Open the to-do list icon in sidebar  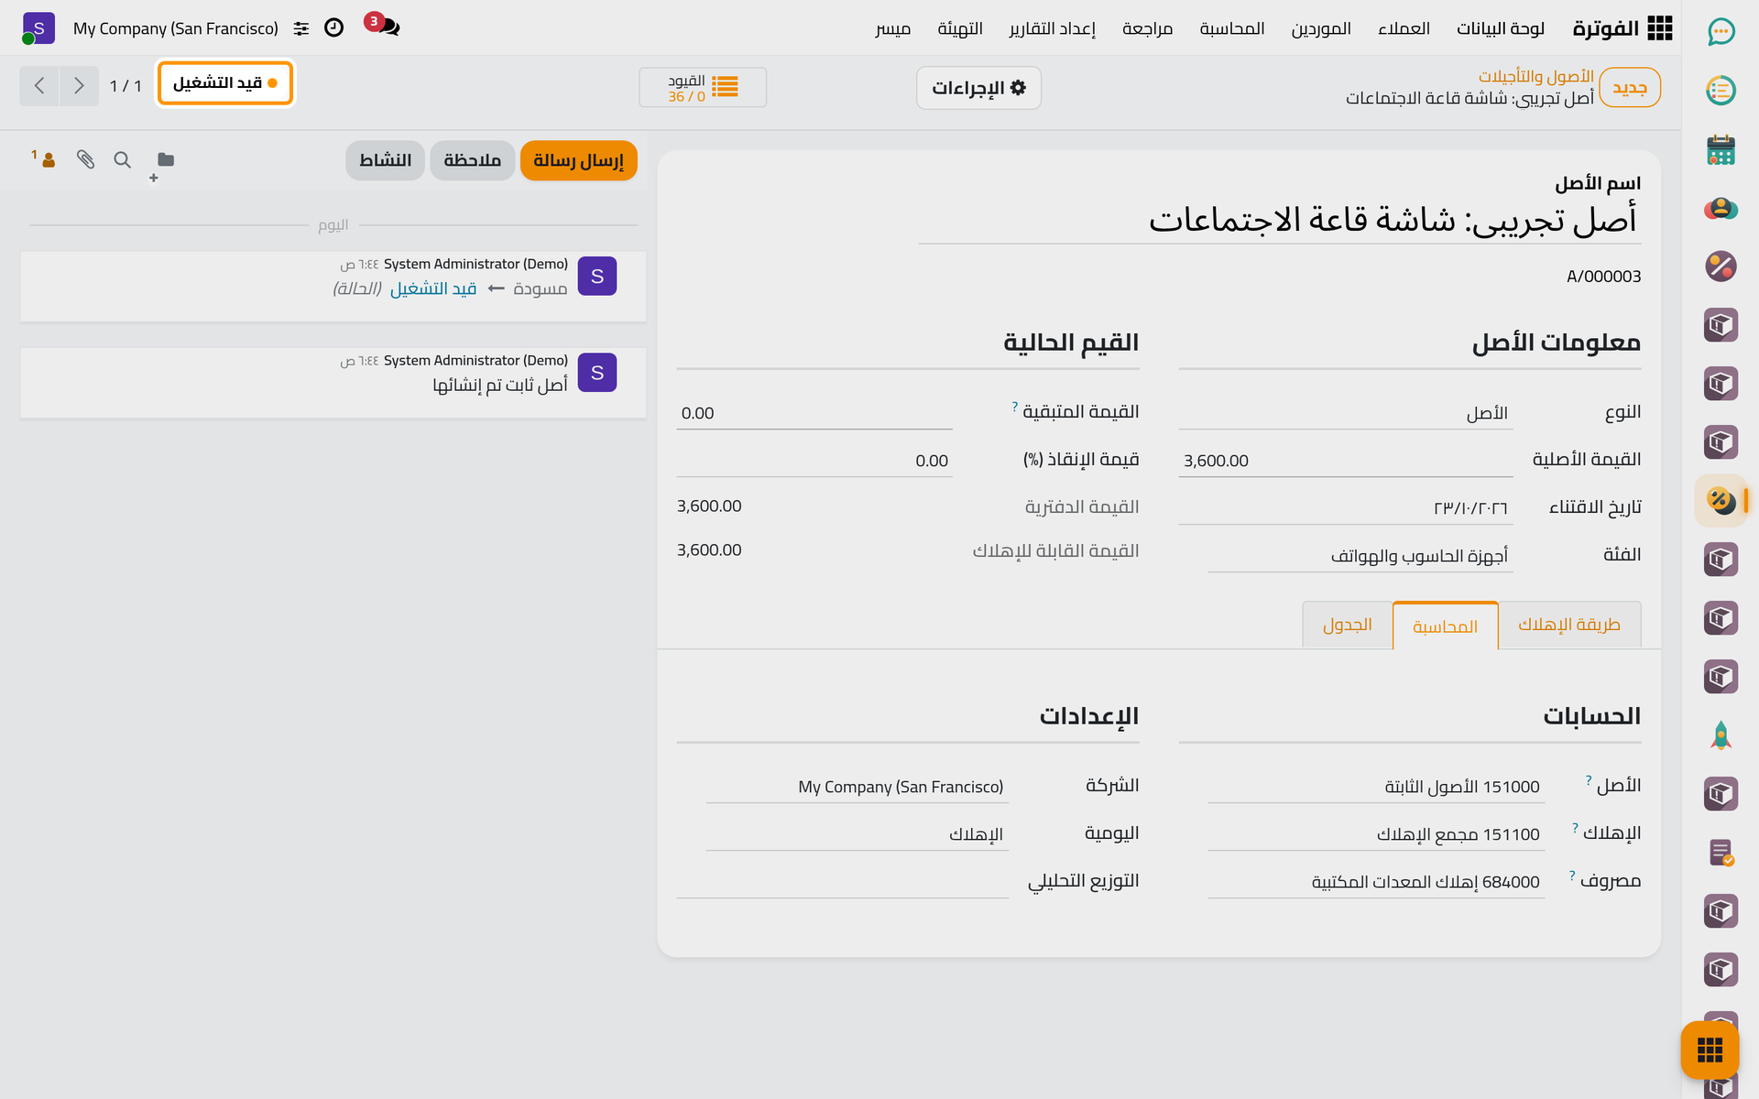point(1721,91)
